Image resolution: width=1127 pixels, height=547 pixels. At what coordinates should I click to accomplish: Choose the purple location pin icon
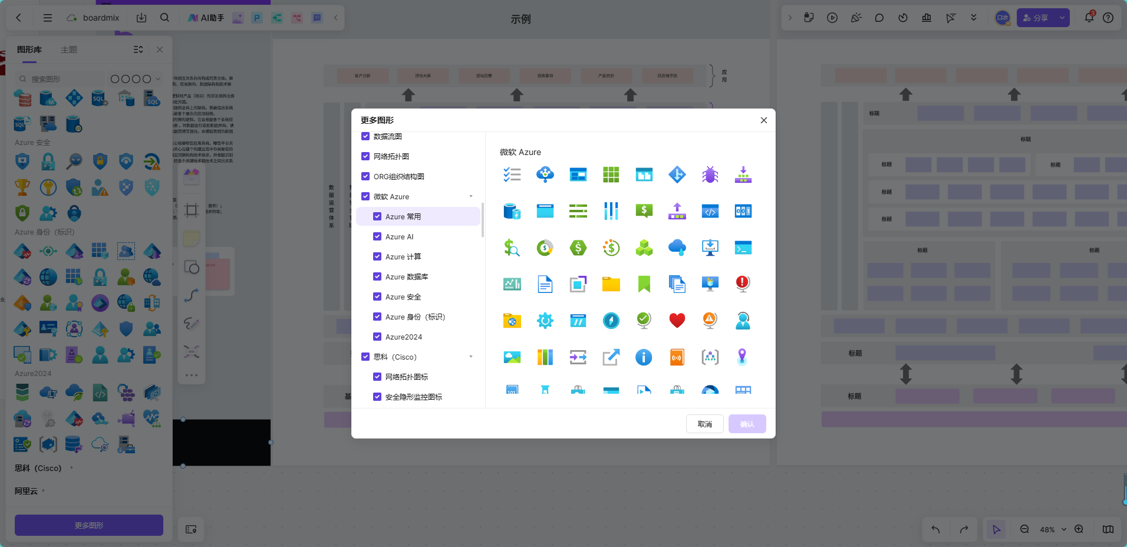(743, 357)
